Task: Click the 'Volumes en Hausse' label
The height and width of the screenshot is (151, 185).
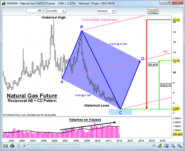Action: point(85,120)
